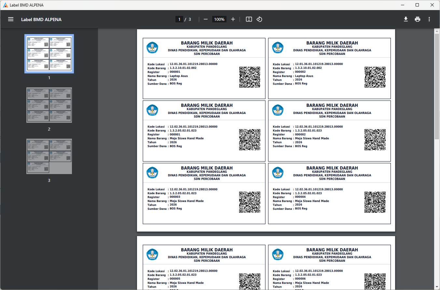This screenshot has width=440, height=290.
Task: Click QR code of Laptop Asus register 000002
Action: click(375, 77)
